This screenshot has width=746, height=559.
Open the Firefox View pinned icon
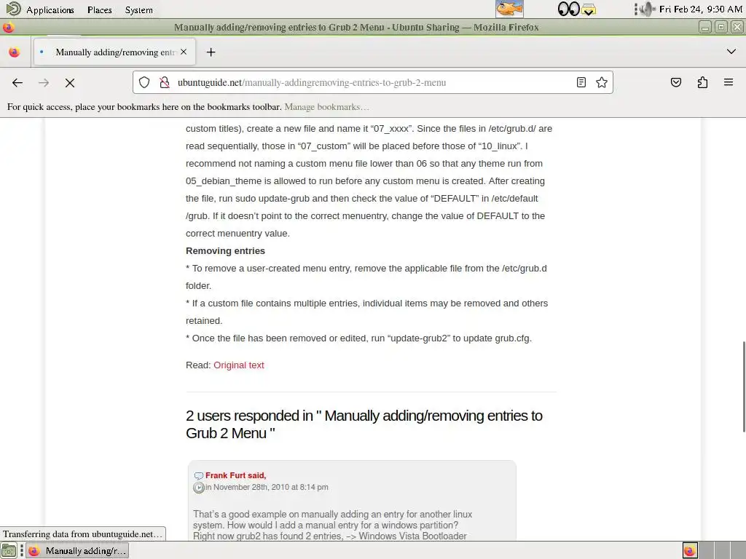click(x=15, y=52)
